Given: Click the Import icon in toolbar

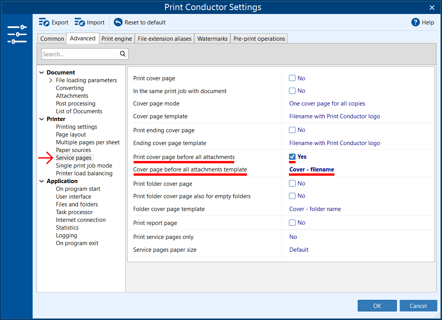Looking at the screenshot, I should [x=80, y=22].
